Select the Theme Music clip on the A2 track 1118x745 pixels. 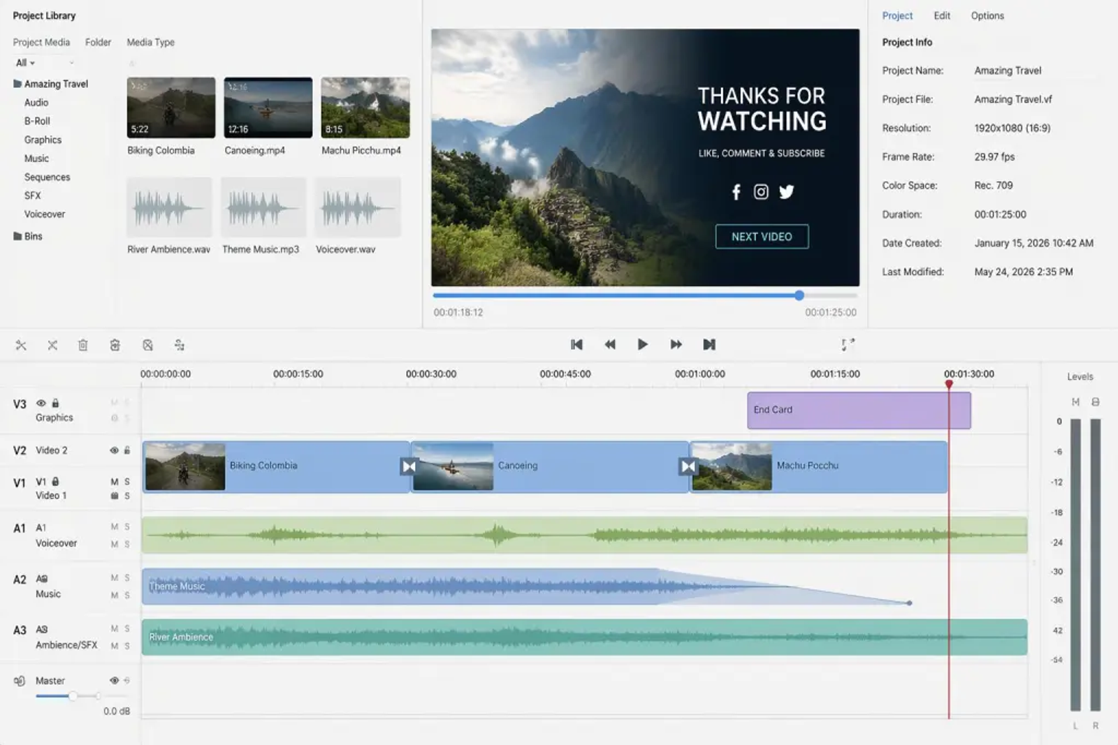tap(525, 587)
